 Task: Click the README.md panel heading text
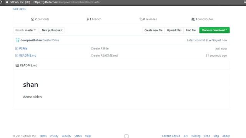coord(28,66)
